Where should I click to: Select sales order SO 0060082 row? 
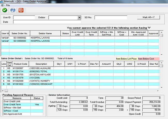[20, 38]
